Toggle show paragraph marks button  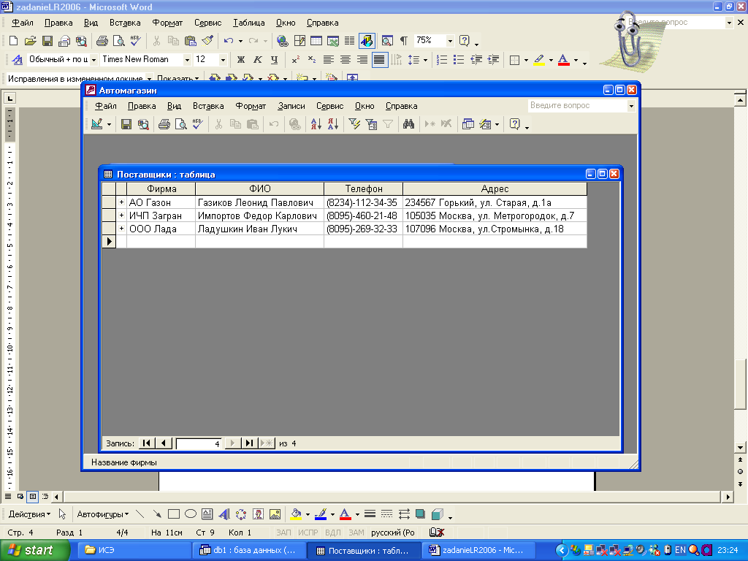point(403,41)
